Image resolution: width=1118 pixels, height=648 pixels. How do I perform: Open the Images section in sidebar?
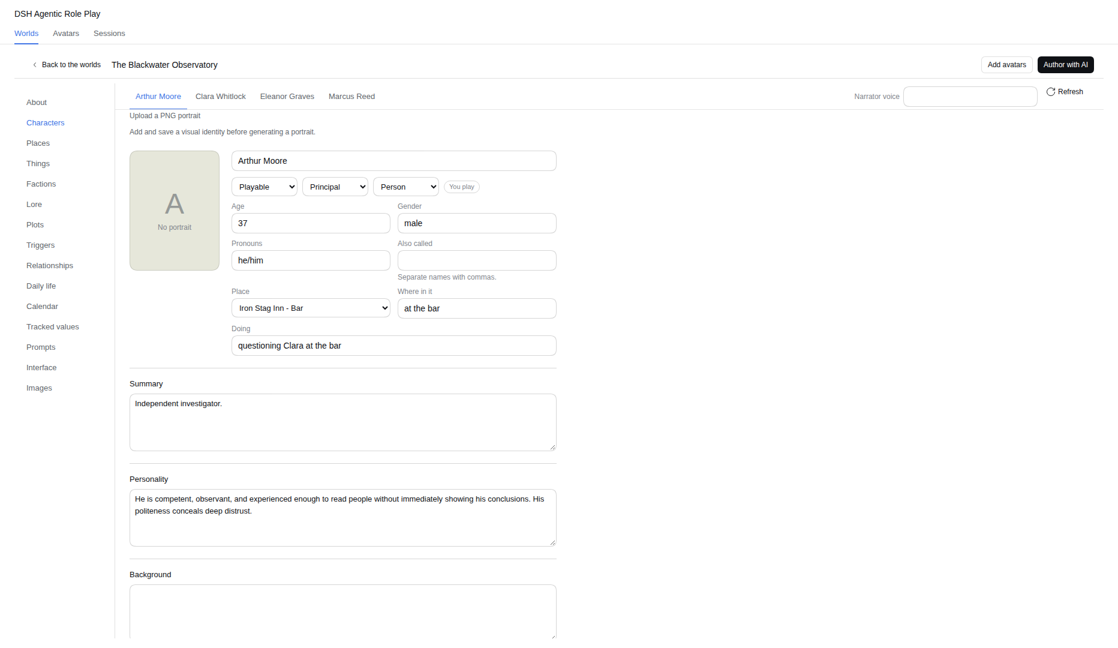click(x=39, y=388)
